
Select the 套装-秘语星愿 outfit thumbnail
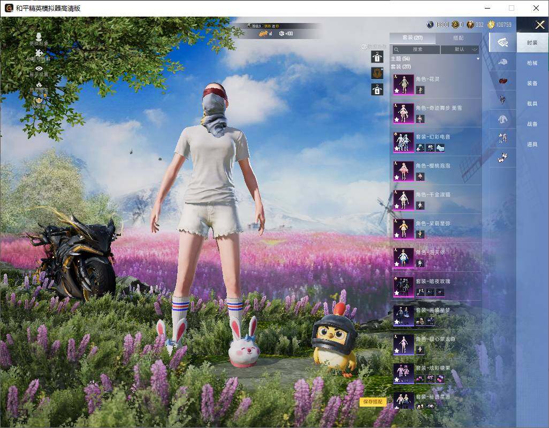click(403, 401)
